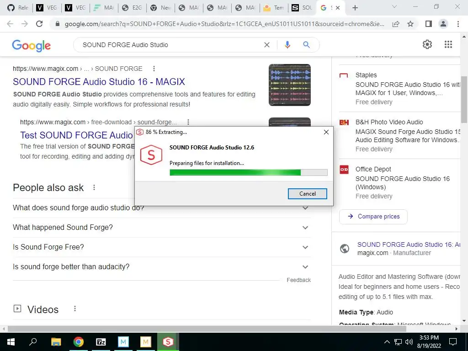Show hidden system tray icons
The width and height of the screenshot is (468, 351).
coord(387,342)
